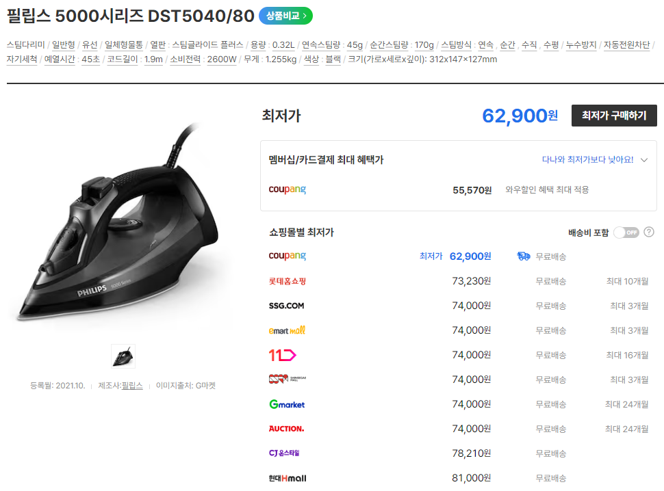Open the SSG.COM mall logo
Image resolution: width=664 pixels, height=491 pixels.
click(x=286, y=306)
